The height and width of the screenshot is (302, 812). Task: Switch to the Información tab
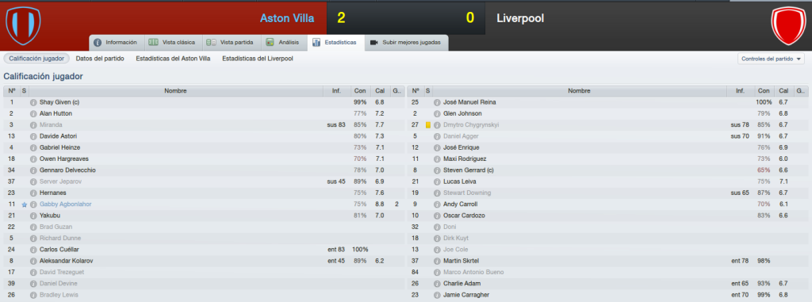116,43
